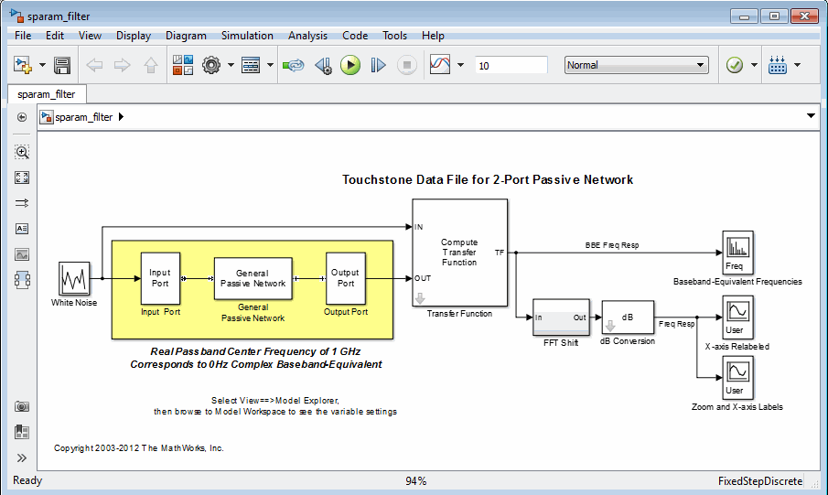828x495 pixels.
Task: Expand the palette with double chevron
Action: [x=22, y=458]
